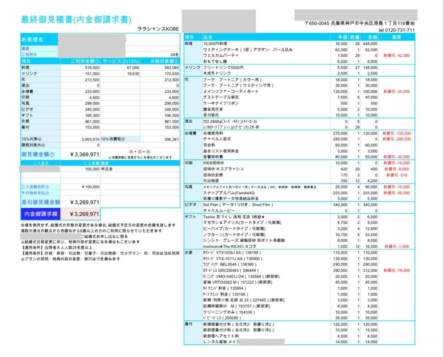Click the address starting 〒650-0045
This screenshot has height=357, width=444.
pos(360,23)
